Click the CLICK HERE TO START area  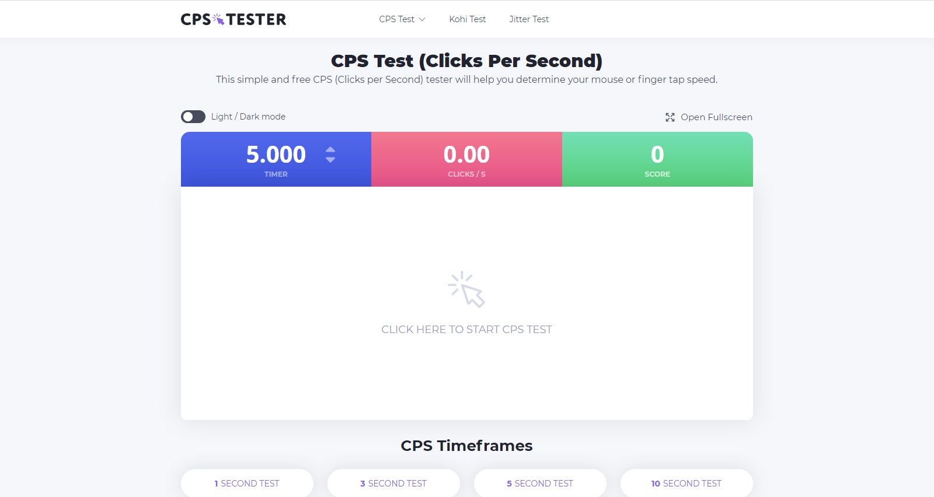[x=467, y=329]
